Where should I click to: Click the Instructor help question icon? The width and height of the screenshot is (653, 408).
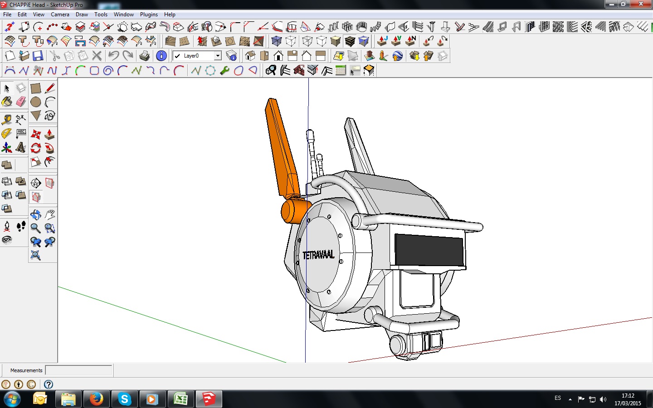click(x=49, y=384)
